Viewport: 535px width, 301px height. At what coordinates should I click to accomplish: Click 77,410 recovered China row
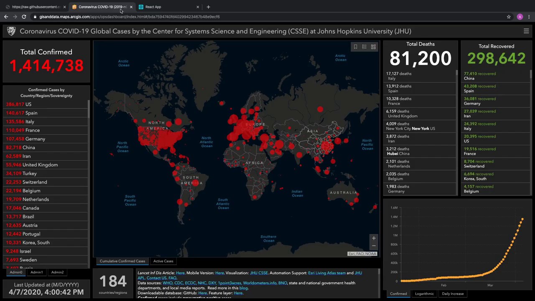click(496, 76)
